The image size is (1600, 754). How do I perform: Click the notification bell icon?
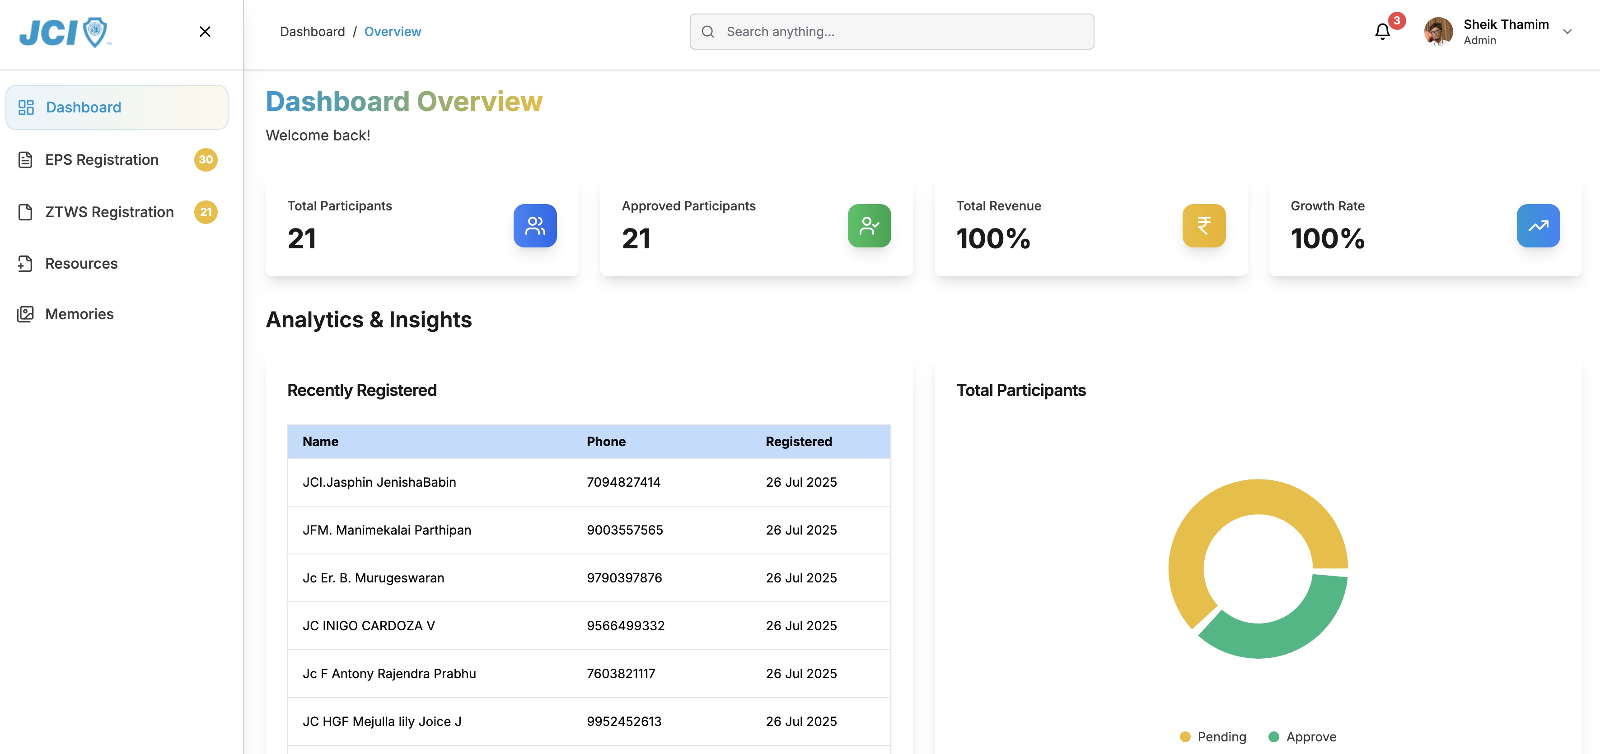tap(1382, 32)
